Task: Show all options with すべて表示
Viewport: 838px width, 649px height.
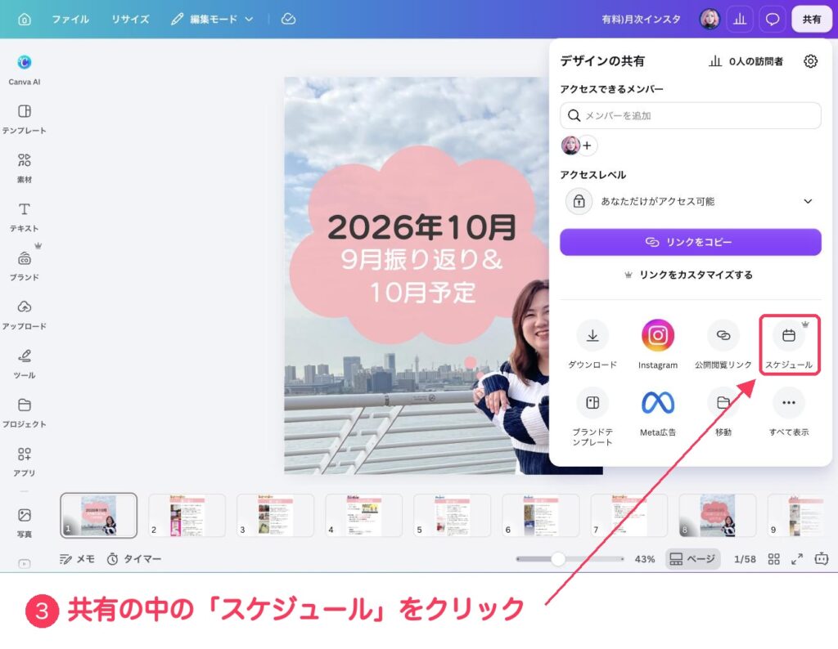Action: tap(789, 413)
